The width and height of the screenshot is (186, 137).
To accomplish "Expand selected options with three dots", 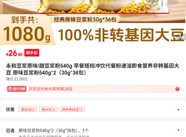I will (178, 130).
